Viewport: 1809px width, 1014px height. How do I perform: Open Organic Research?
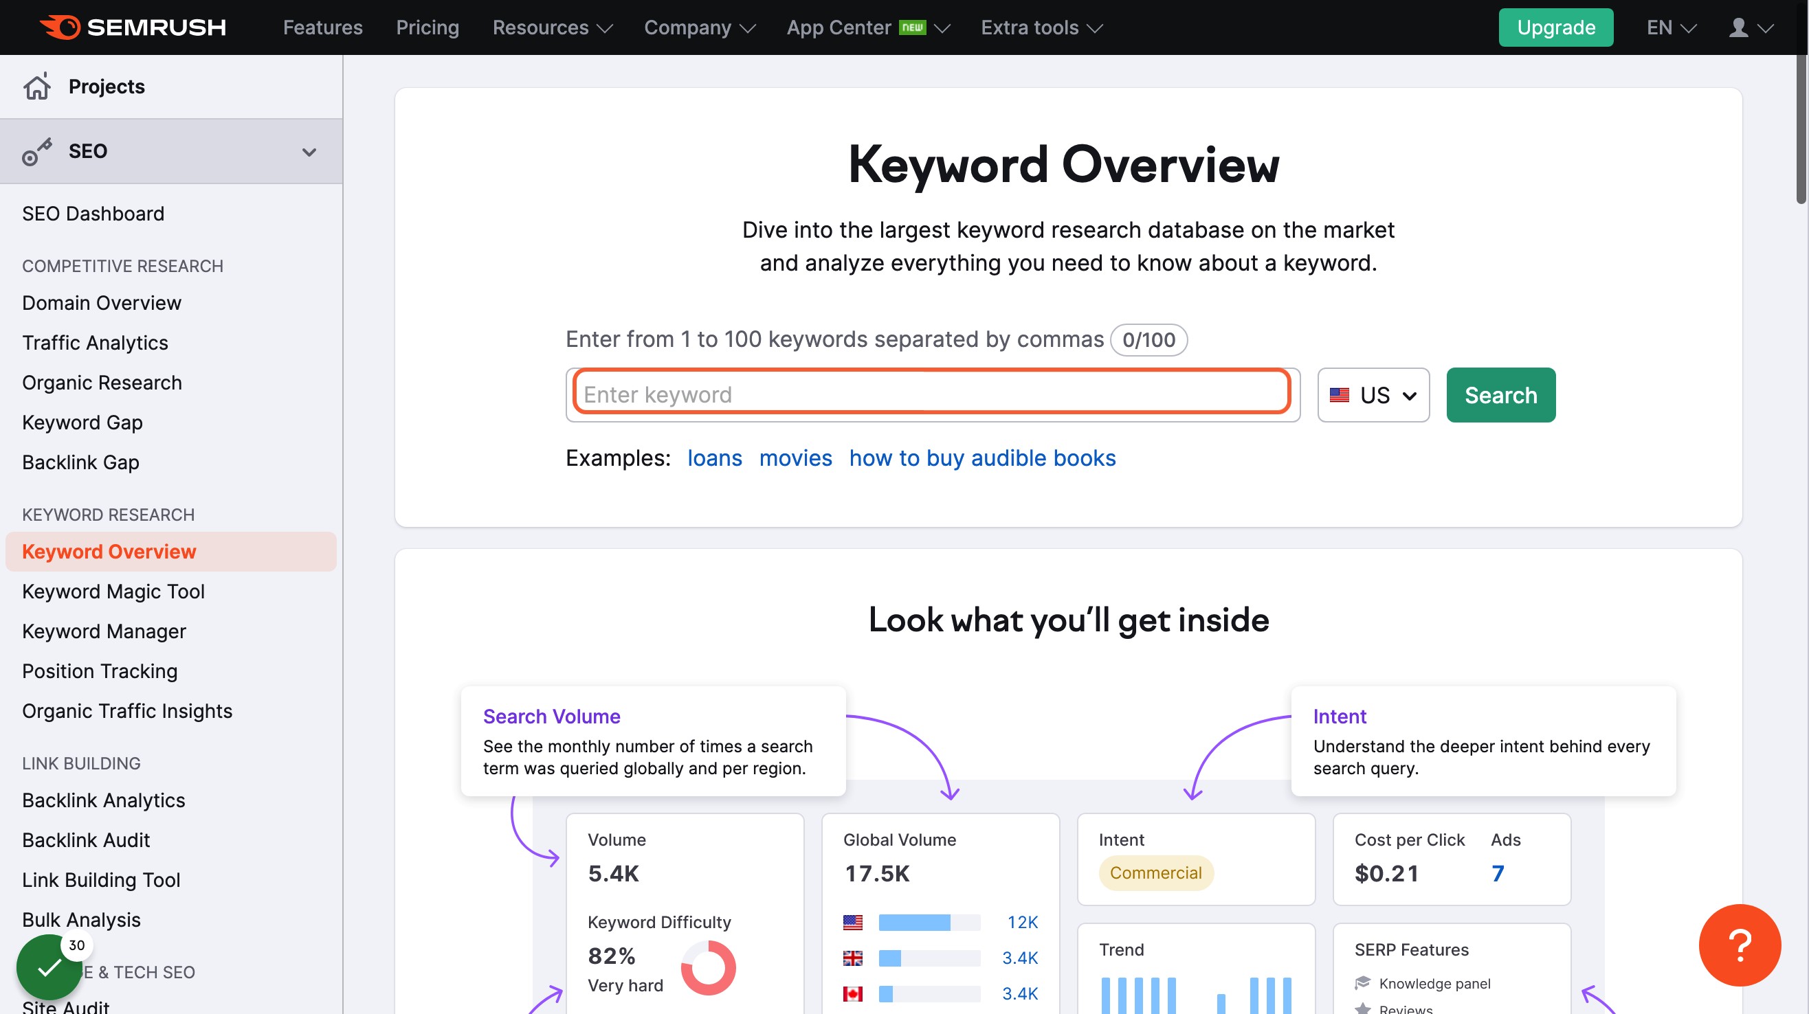pyautogui.click(x=102, y=383)
